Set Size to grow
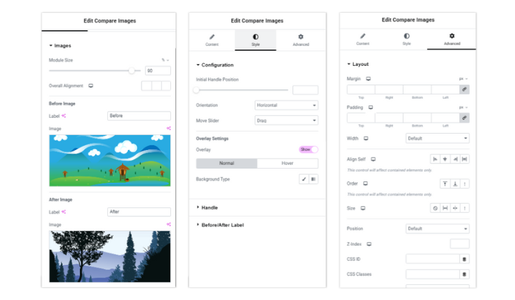515x300 pixels. point(445,208)
